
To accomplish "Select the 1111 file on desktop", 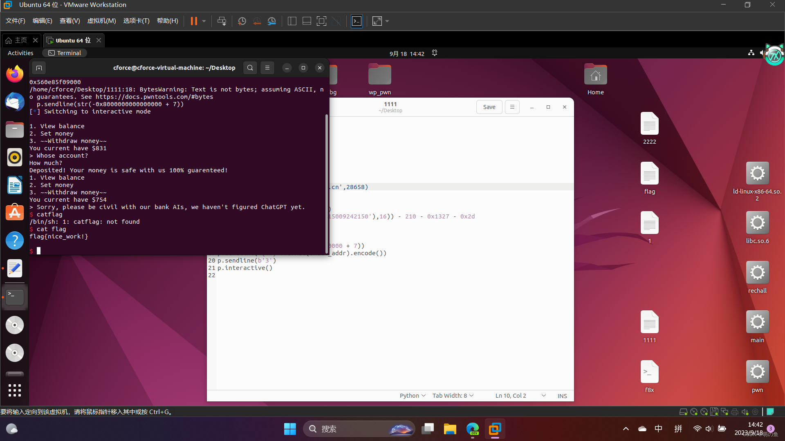I will 649,327.
